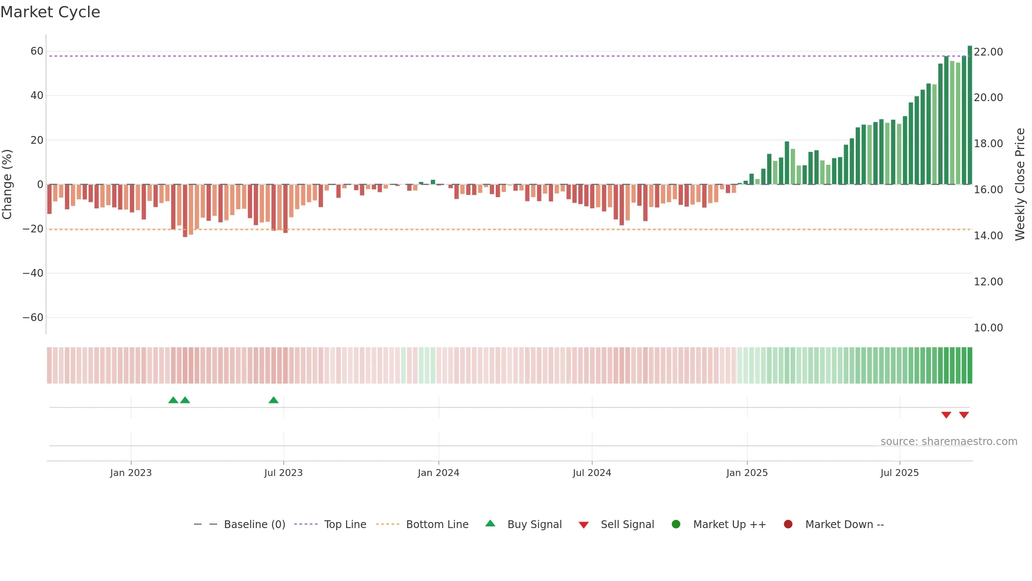
Task: Click the Buy Signal legend triangle icon
Action: click(x=490, y=523)
